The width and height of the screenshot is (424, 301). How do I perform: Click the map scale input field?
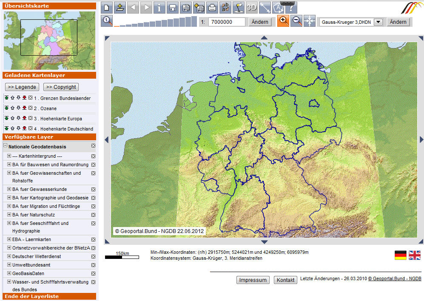pyautogui.click(x=227, y=22)
